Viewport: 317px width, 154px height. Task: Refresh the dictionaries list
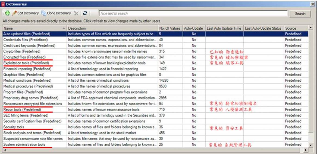point(85,13)
